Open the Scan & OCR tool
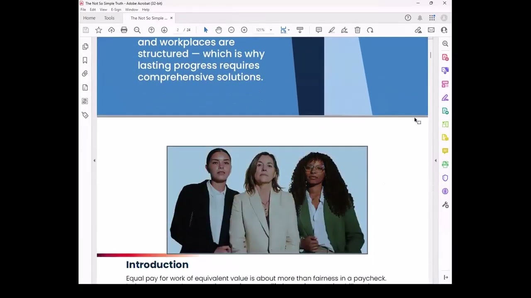Viewport: 531px width, 298px height. tap(445, 164)
